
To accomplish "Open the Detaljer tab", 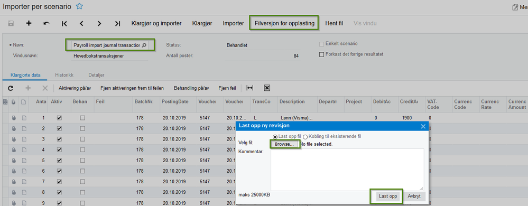I will [97, 75].
